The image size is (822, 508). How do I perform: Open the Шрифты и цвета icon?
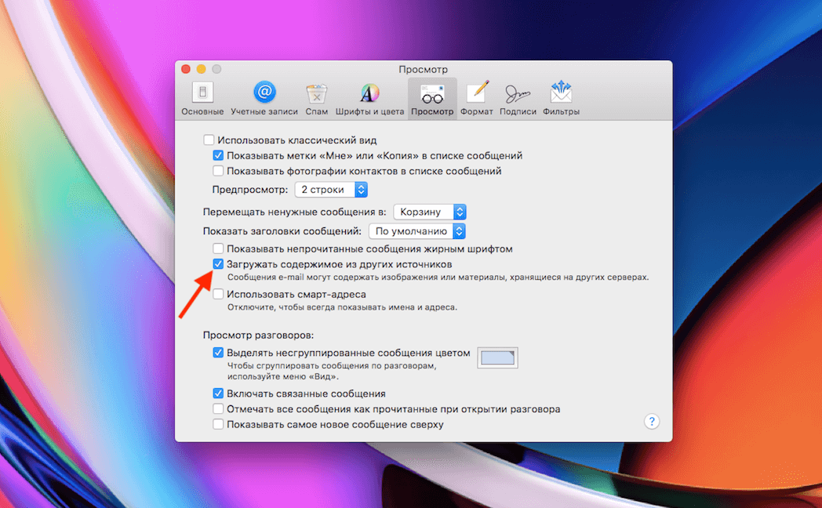pyautogui.click(x=369, y=94)
